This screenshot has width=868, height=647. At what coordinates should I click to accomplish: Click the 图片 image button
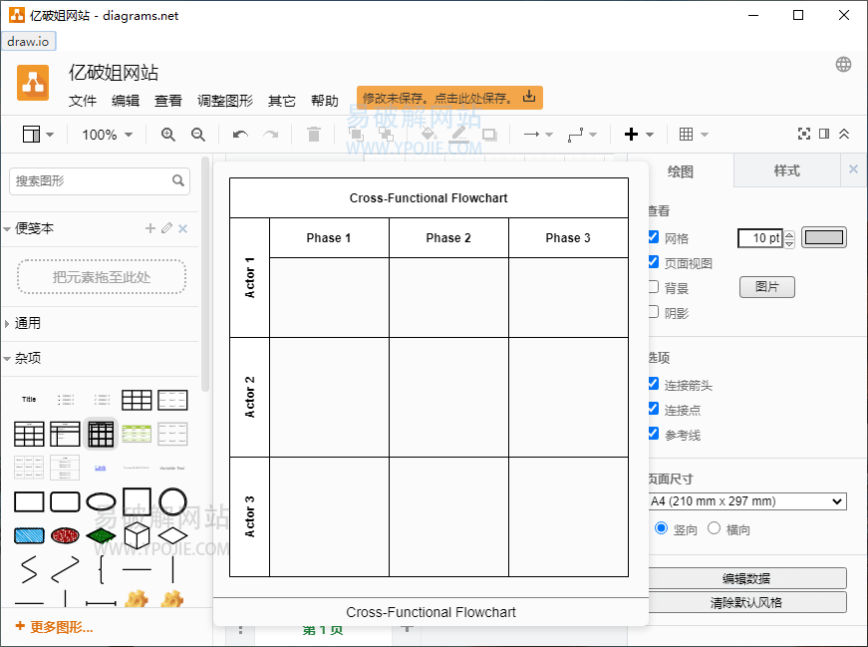click(767, 287)
